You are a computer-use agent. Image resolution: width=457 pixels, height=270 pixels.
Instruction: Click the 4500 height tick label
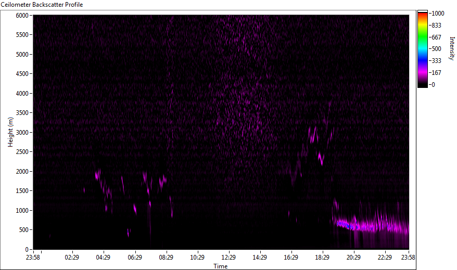pos(22,74)
